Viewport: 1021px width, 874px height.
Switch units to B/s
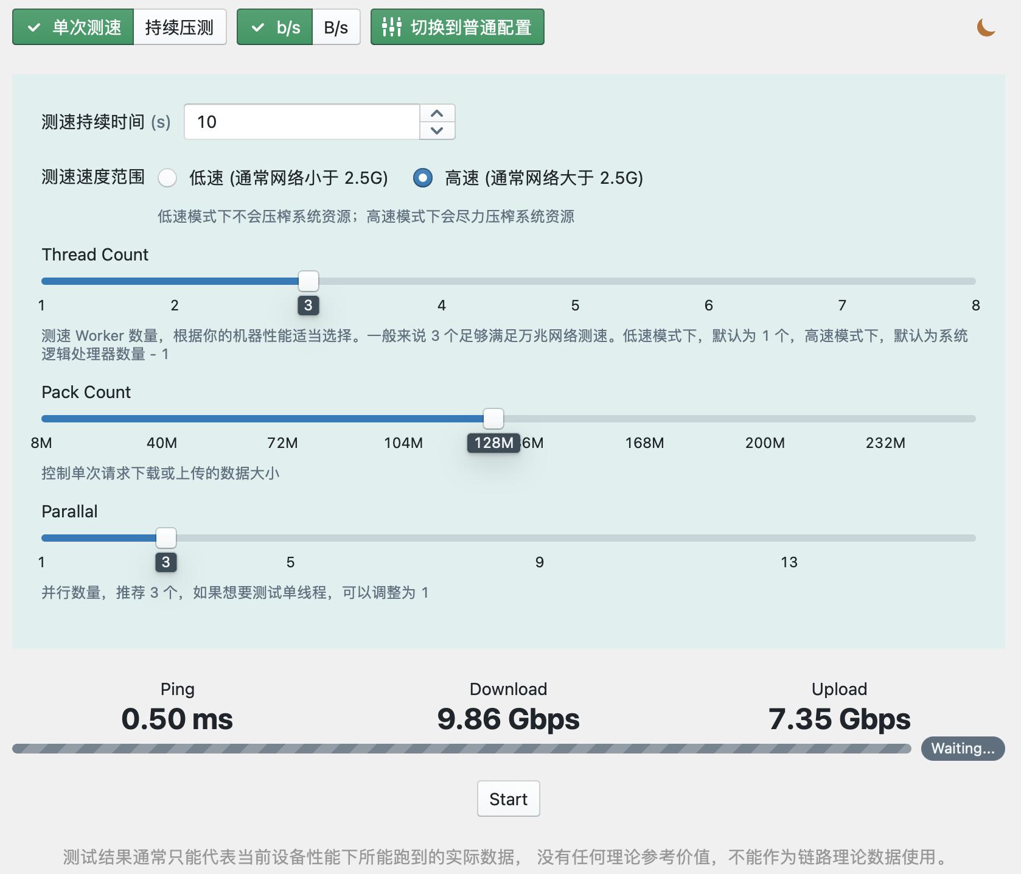coord(336,27)
